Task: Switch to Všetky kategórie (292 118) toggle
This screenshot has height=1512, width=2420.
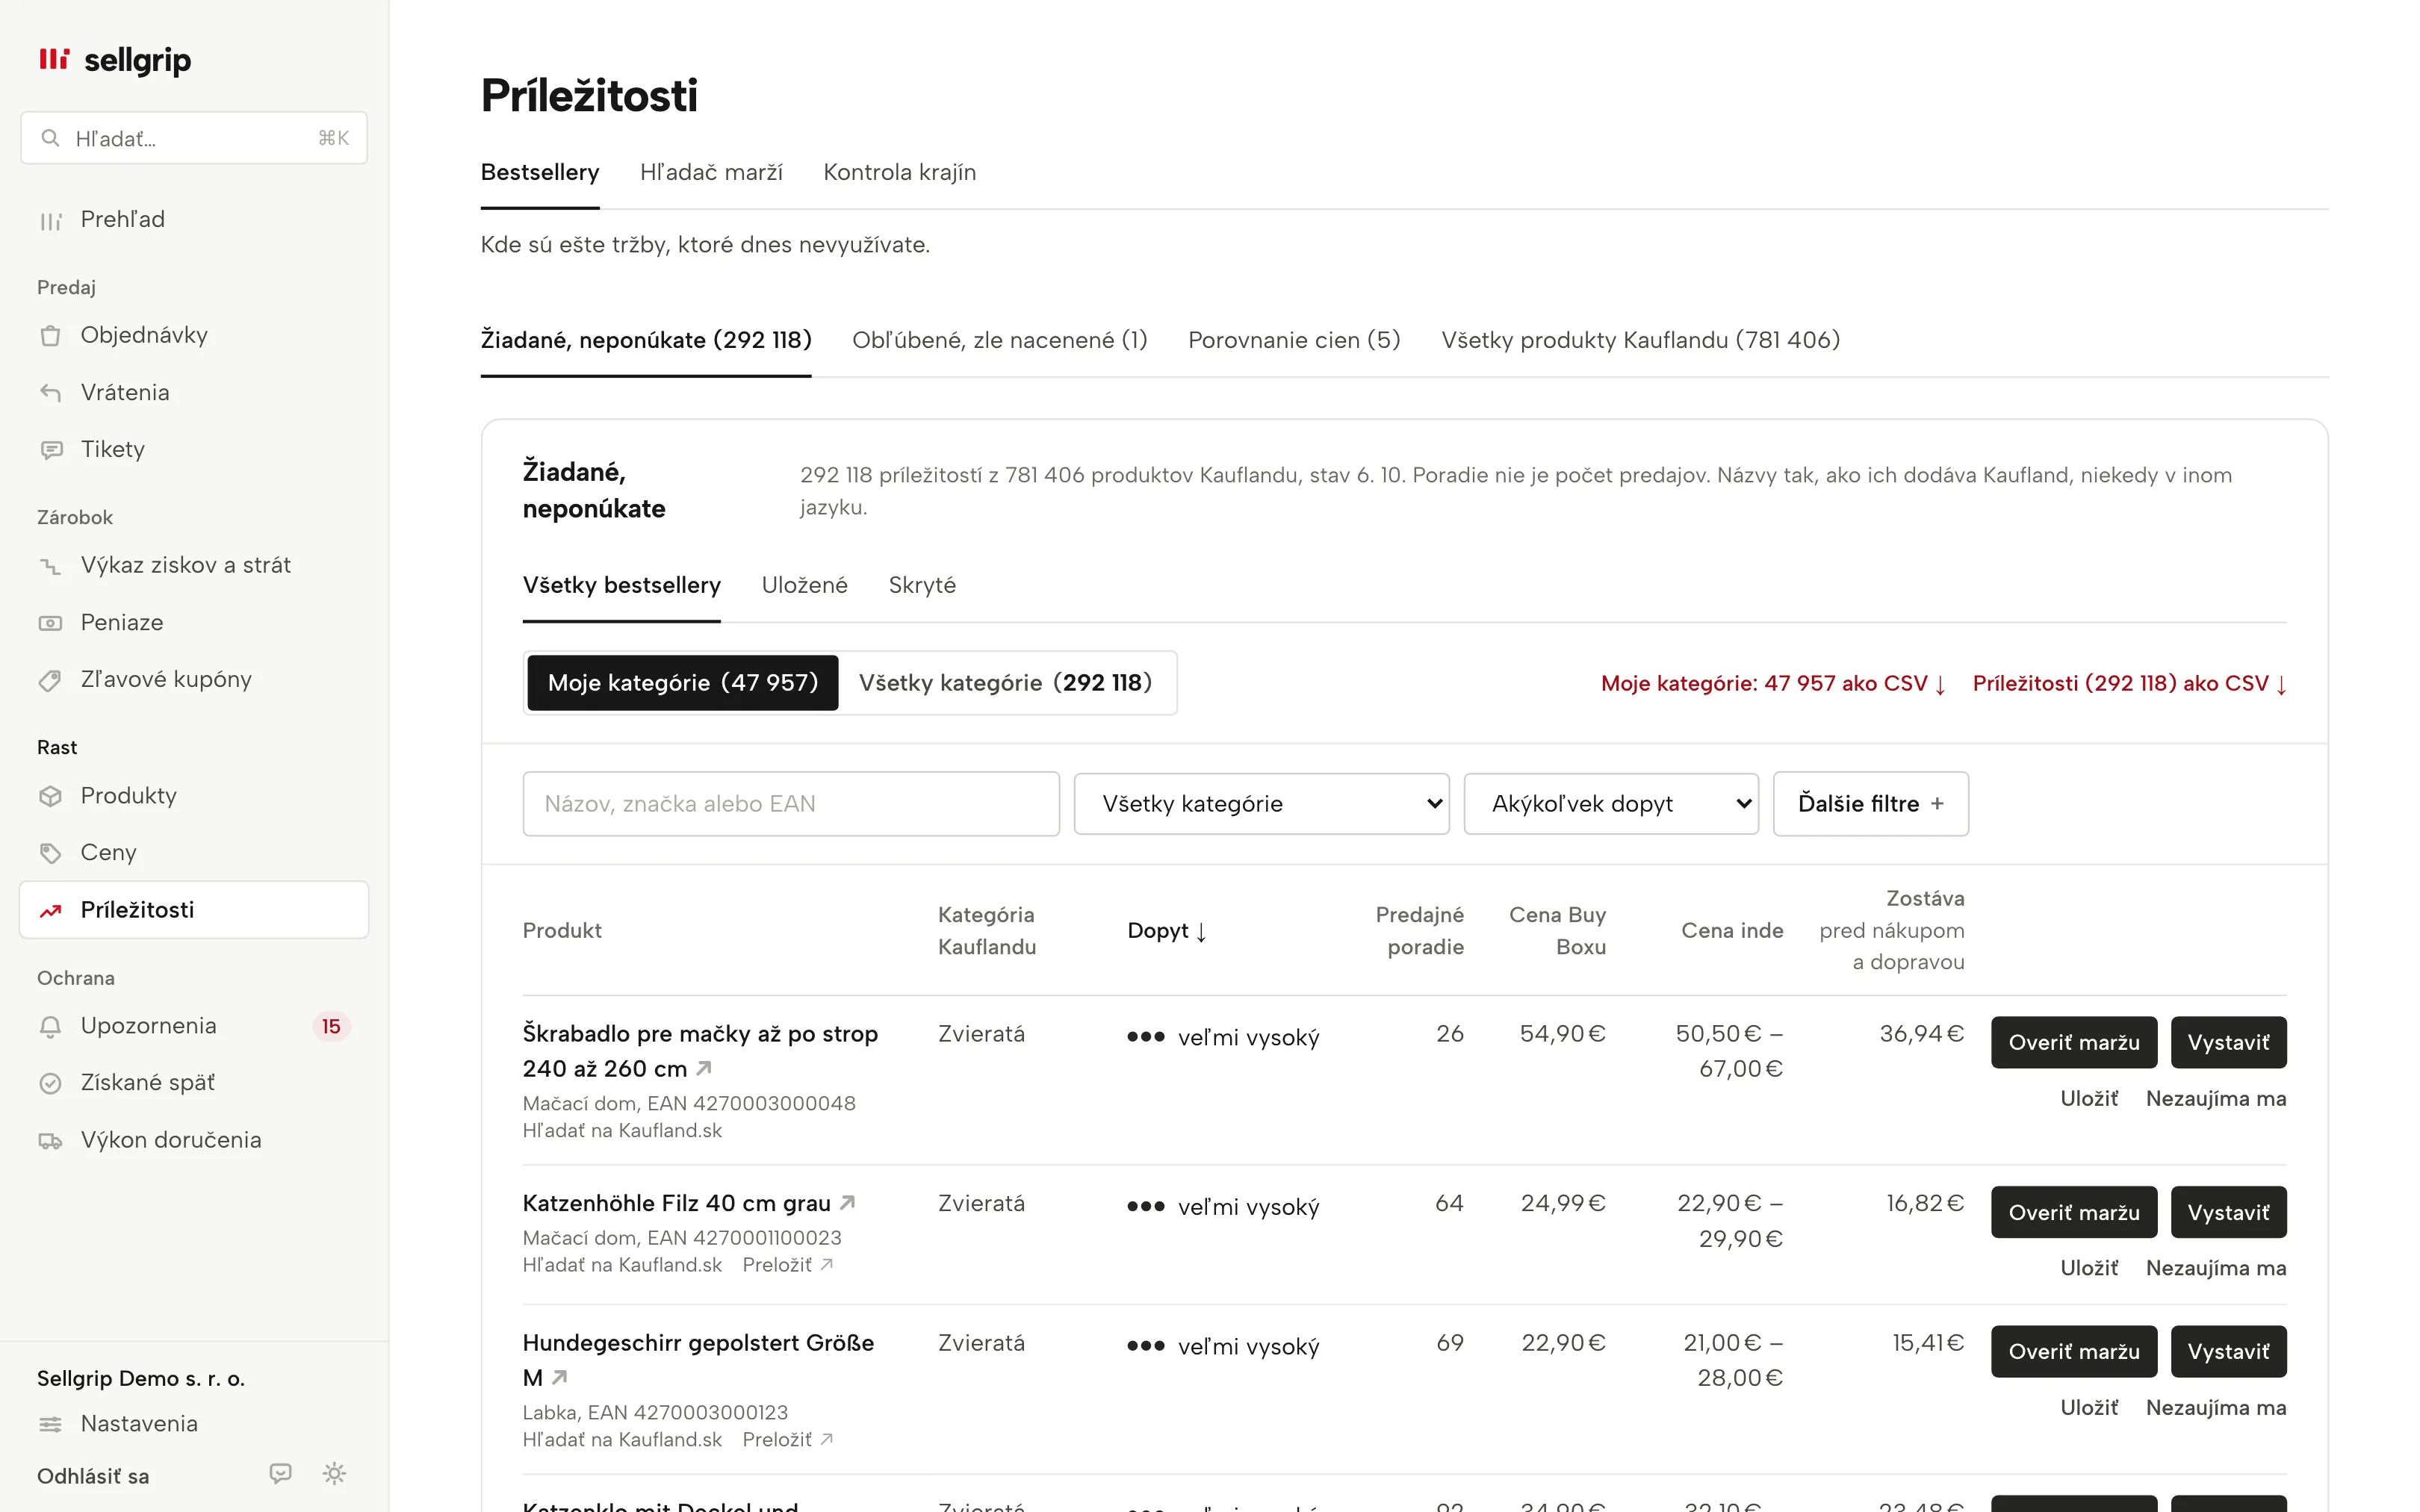Action: click(1005, 683)
